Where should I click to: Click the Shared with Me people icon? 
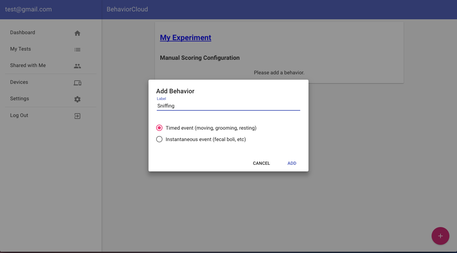pyautogui.click(x=77, y=66)
